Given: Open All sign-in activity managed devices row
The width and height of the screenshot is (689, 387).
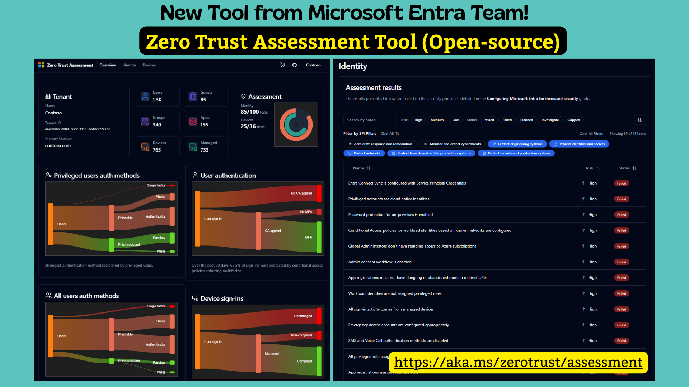Looking at the screenshot, I should click(x=495, y=309).
